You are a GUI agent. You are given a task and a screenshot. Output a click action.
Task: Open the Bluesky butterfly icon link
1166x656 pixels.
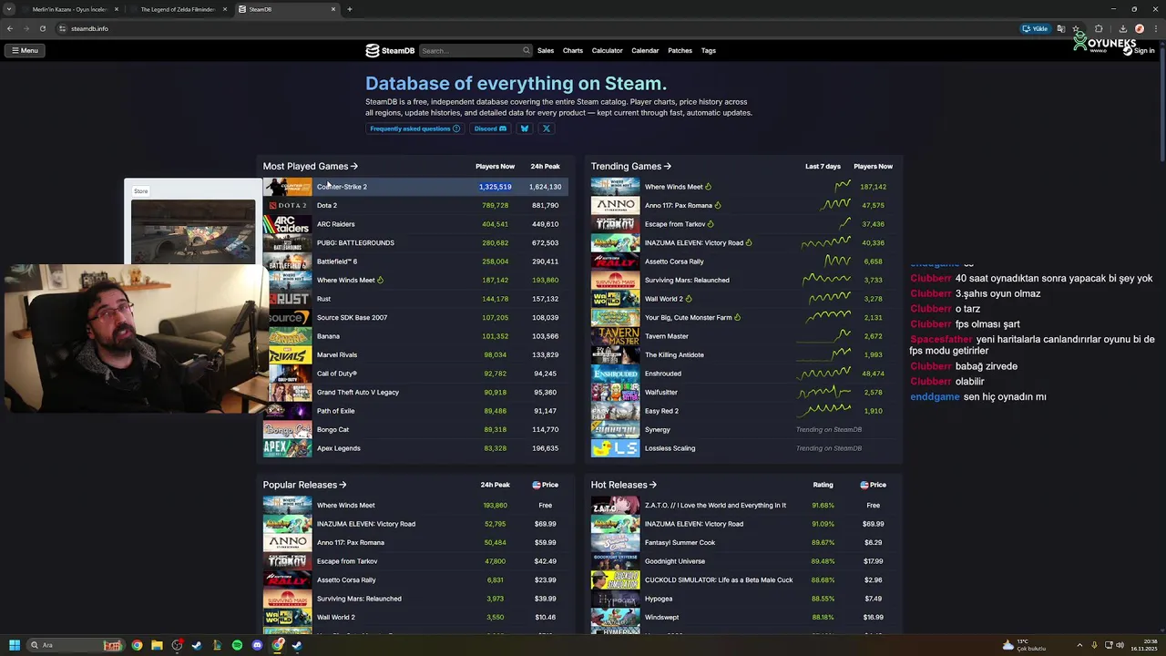(524, 128)
